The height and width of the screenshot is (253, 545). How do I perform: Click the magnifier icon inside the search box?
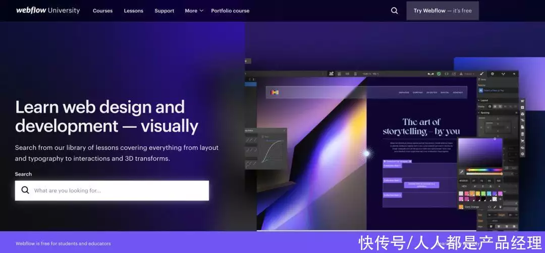(25, 190)
